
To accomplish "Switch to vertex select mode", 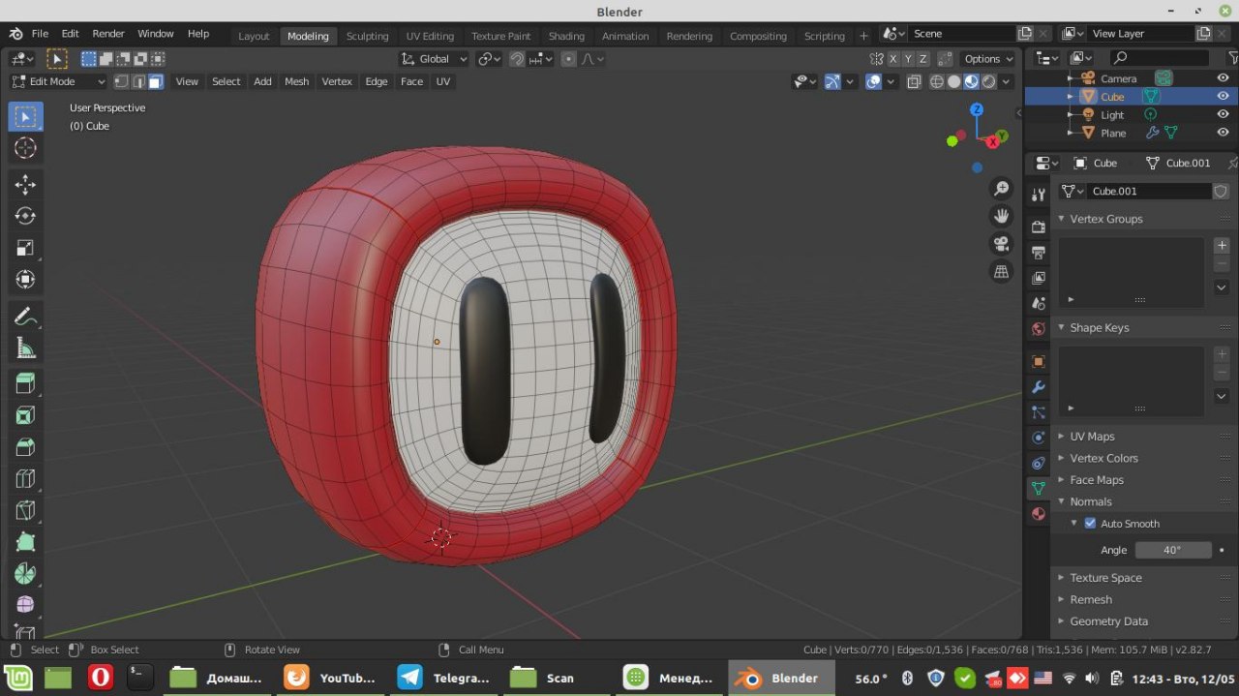I will (121, 81).
